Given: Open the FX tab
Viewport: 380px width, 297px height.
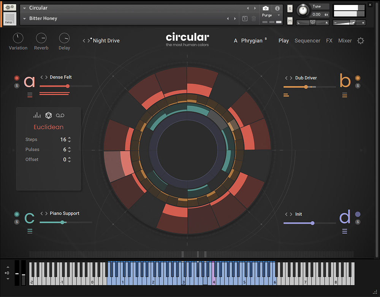Looking at the screenshot, I should coord(329,41).
